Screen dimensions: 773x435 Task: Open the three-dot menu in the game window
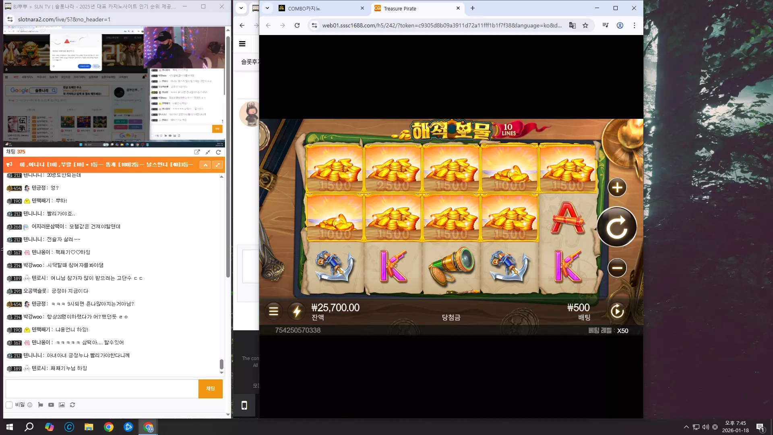(635, 25)
